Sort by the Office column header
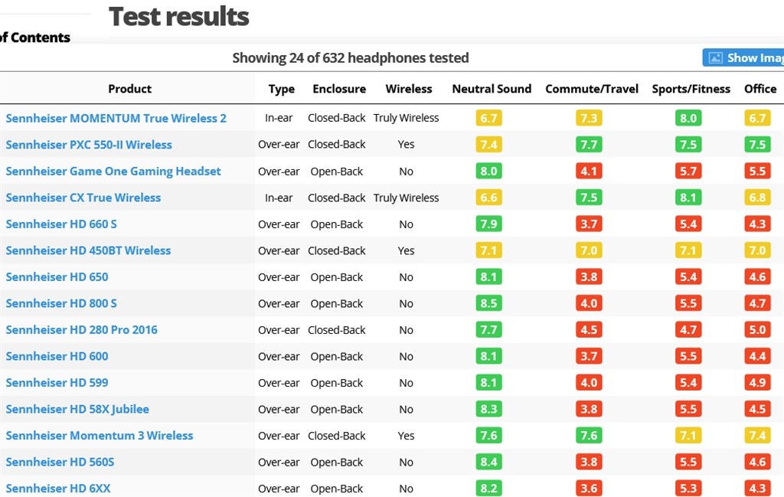Screen dimensions: 784x497 [760, 89]
